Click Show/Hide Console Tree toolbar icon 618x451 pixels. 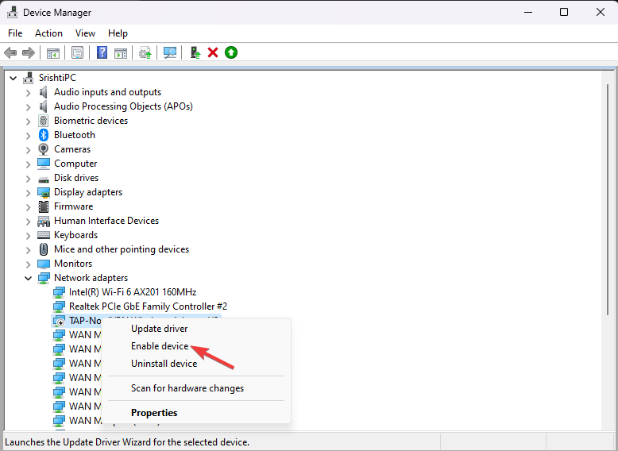52,52
